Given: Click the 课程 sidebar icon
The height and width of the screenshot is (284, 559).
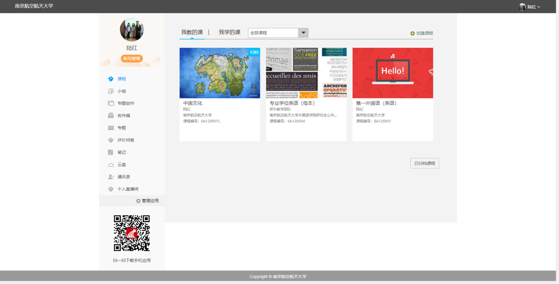Looking at the screenshot, I should click(111, 79).
